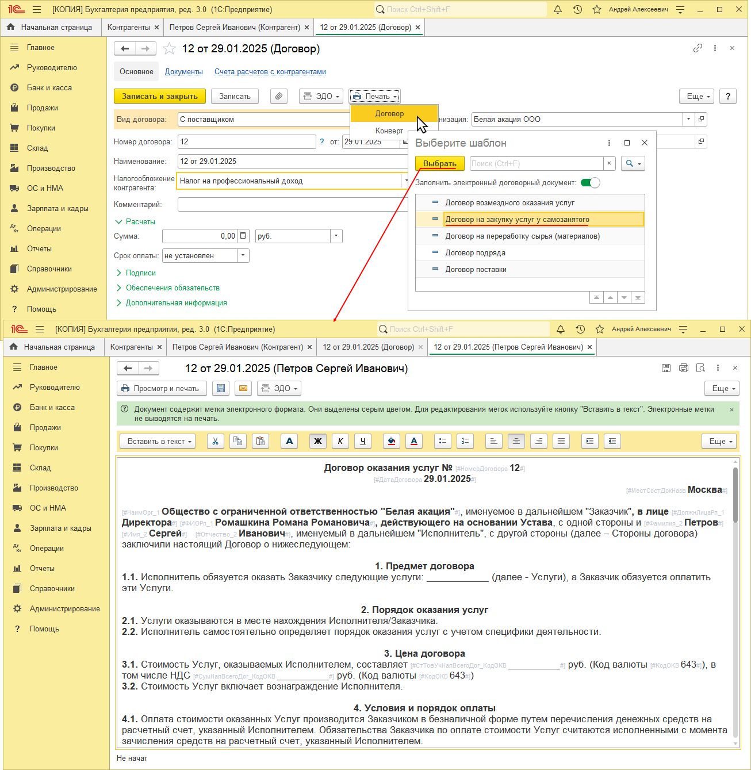The image size is (751, 770).
Task: Click the Записать и закрыть button
Action: tap(160, 96)
